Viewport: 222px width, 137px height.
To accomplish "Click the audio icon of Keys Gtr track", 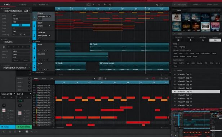I will tap(34, 57).
